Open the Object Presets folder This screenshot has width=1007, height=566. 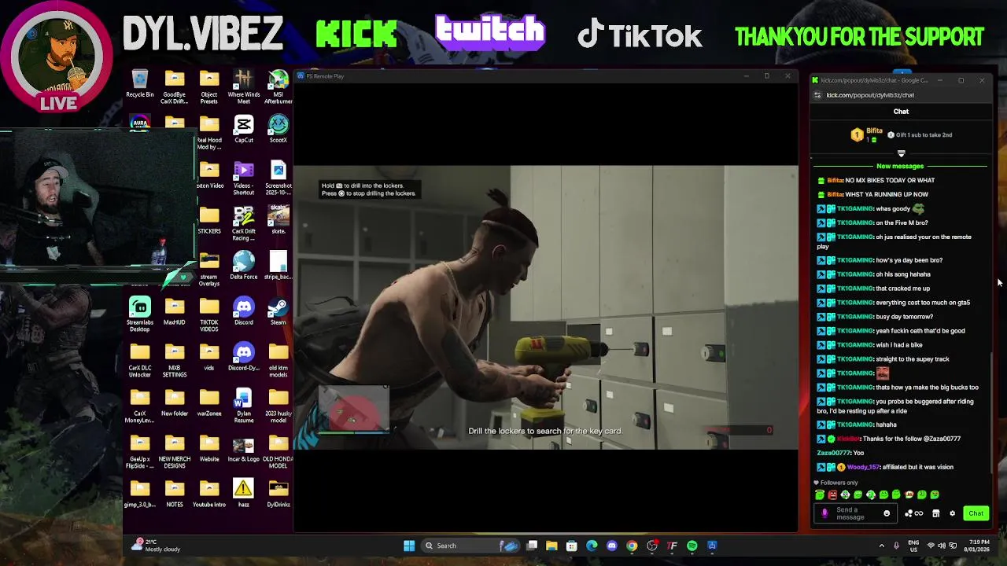[209, 86]
